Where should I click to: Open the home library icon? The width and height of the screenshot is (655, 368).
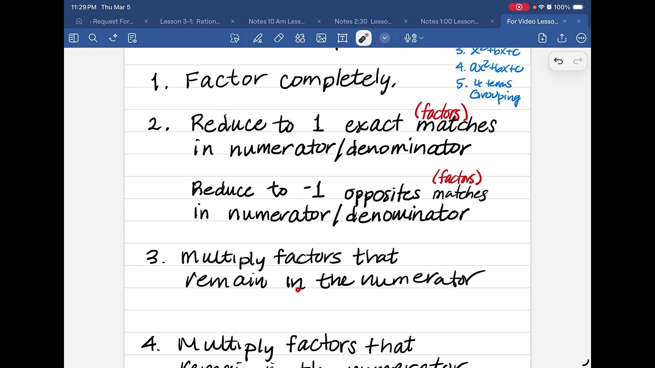tap(79, 21)
